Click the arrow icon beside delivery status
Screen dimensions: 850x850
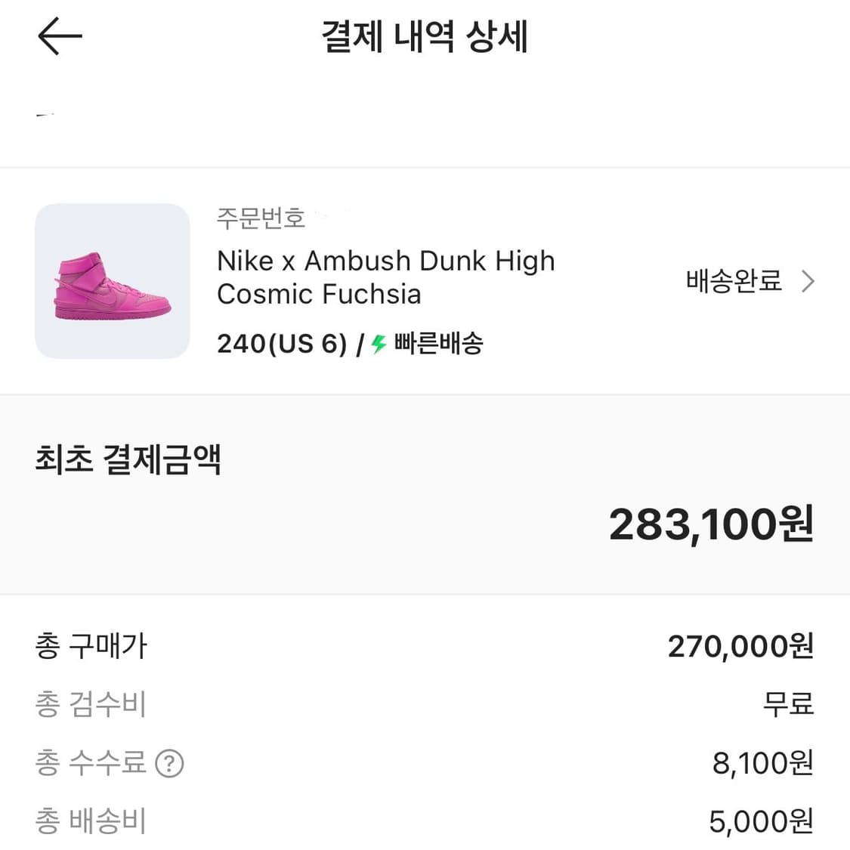pyautogui.click(x=808, y=281)
